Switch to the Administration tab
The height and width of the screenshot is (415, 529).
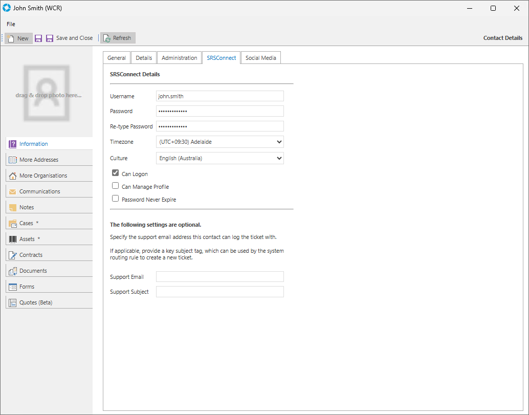[x=179, y=58]
